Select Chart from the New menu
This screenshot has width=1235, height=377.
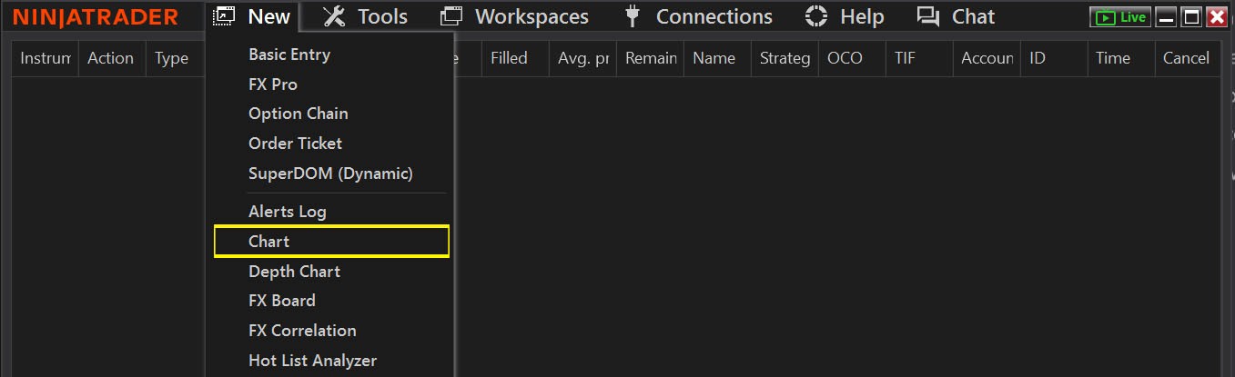(x=269, y=242)
